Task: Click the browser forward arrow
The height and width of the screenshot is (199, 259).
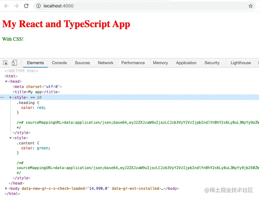Action: (x=16, y=6)
